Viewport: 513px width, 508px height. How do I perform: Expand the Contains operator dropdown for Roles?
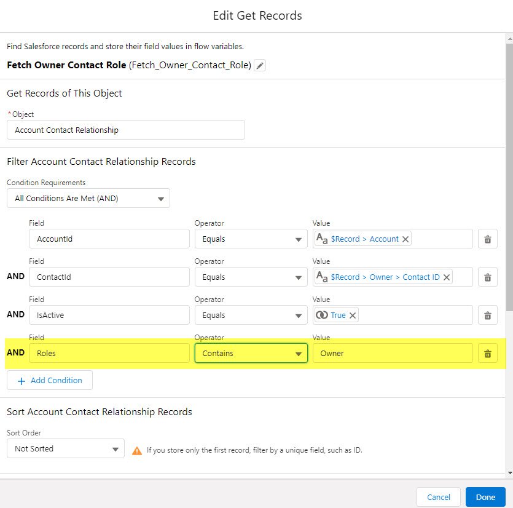pyautogui.click(x=251, y=354)
